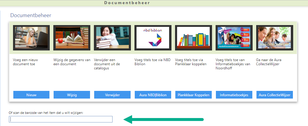Click the colorful bookshelf illustration image
The height and width of the screenshot is (126, 308).
[193, 37]
